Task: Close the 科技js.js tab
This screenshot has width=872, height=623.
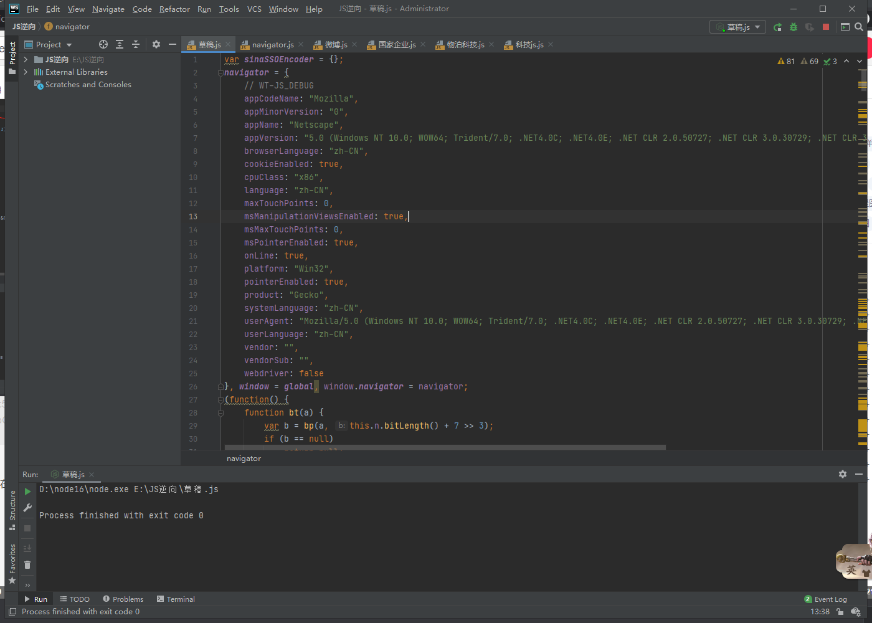Action: [x=551, y=45]
